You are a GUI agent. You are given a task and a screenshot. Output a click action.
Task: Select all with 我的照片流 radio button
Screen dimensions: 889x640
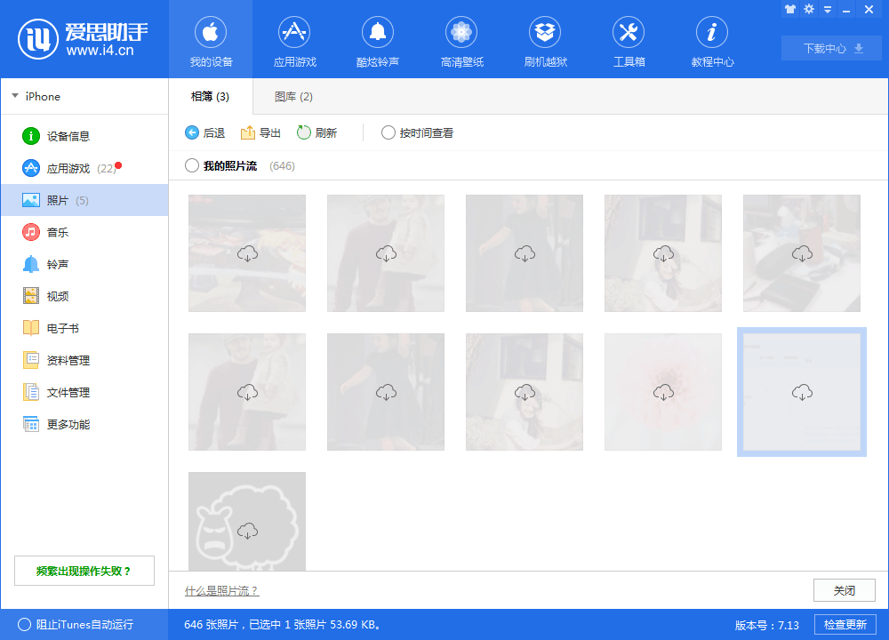[x=192, y=165]
